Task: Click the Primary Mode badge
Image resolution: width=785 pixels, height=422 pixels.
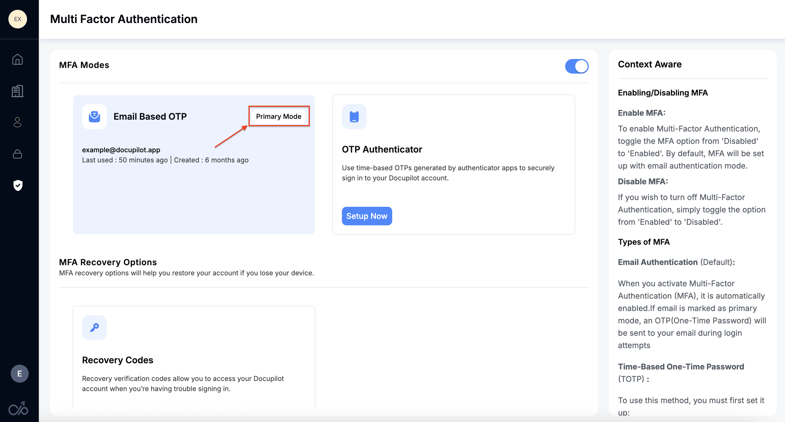Action: pos(279,116)
